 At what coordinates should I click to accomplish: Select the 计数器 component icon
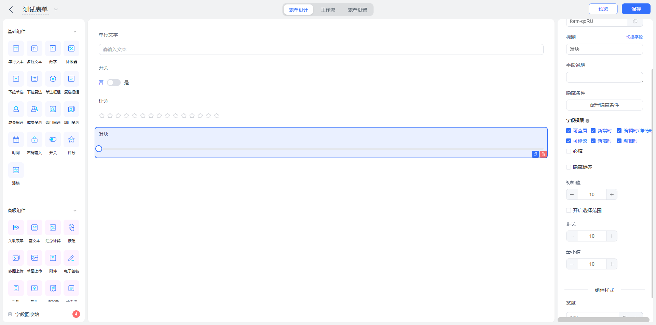point(71,48)
